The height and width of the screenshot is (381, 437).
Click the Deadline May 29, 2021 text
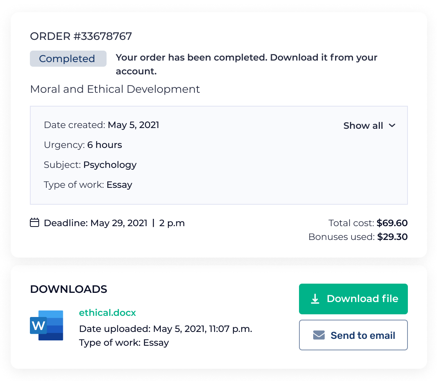114,223
